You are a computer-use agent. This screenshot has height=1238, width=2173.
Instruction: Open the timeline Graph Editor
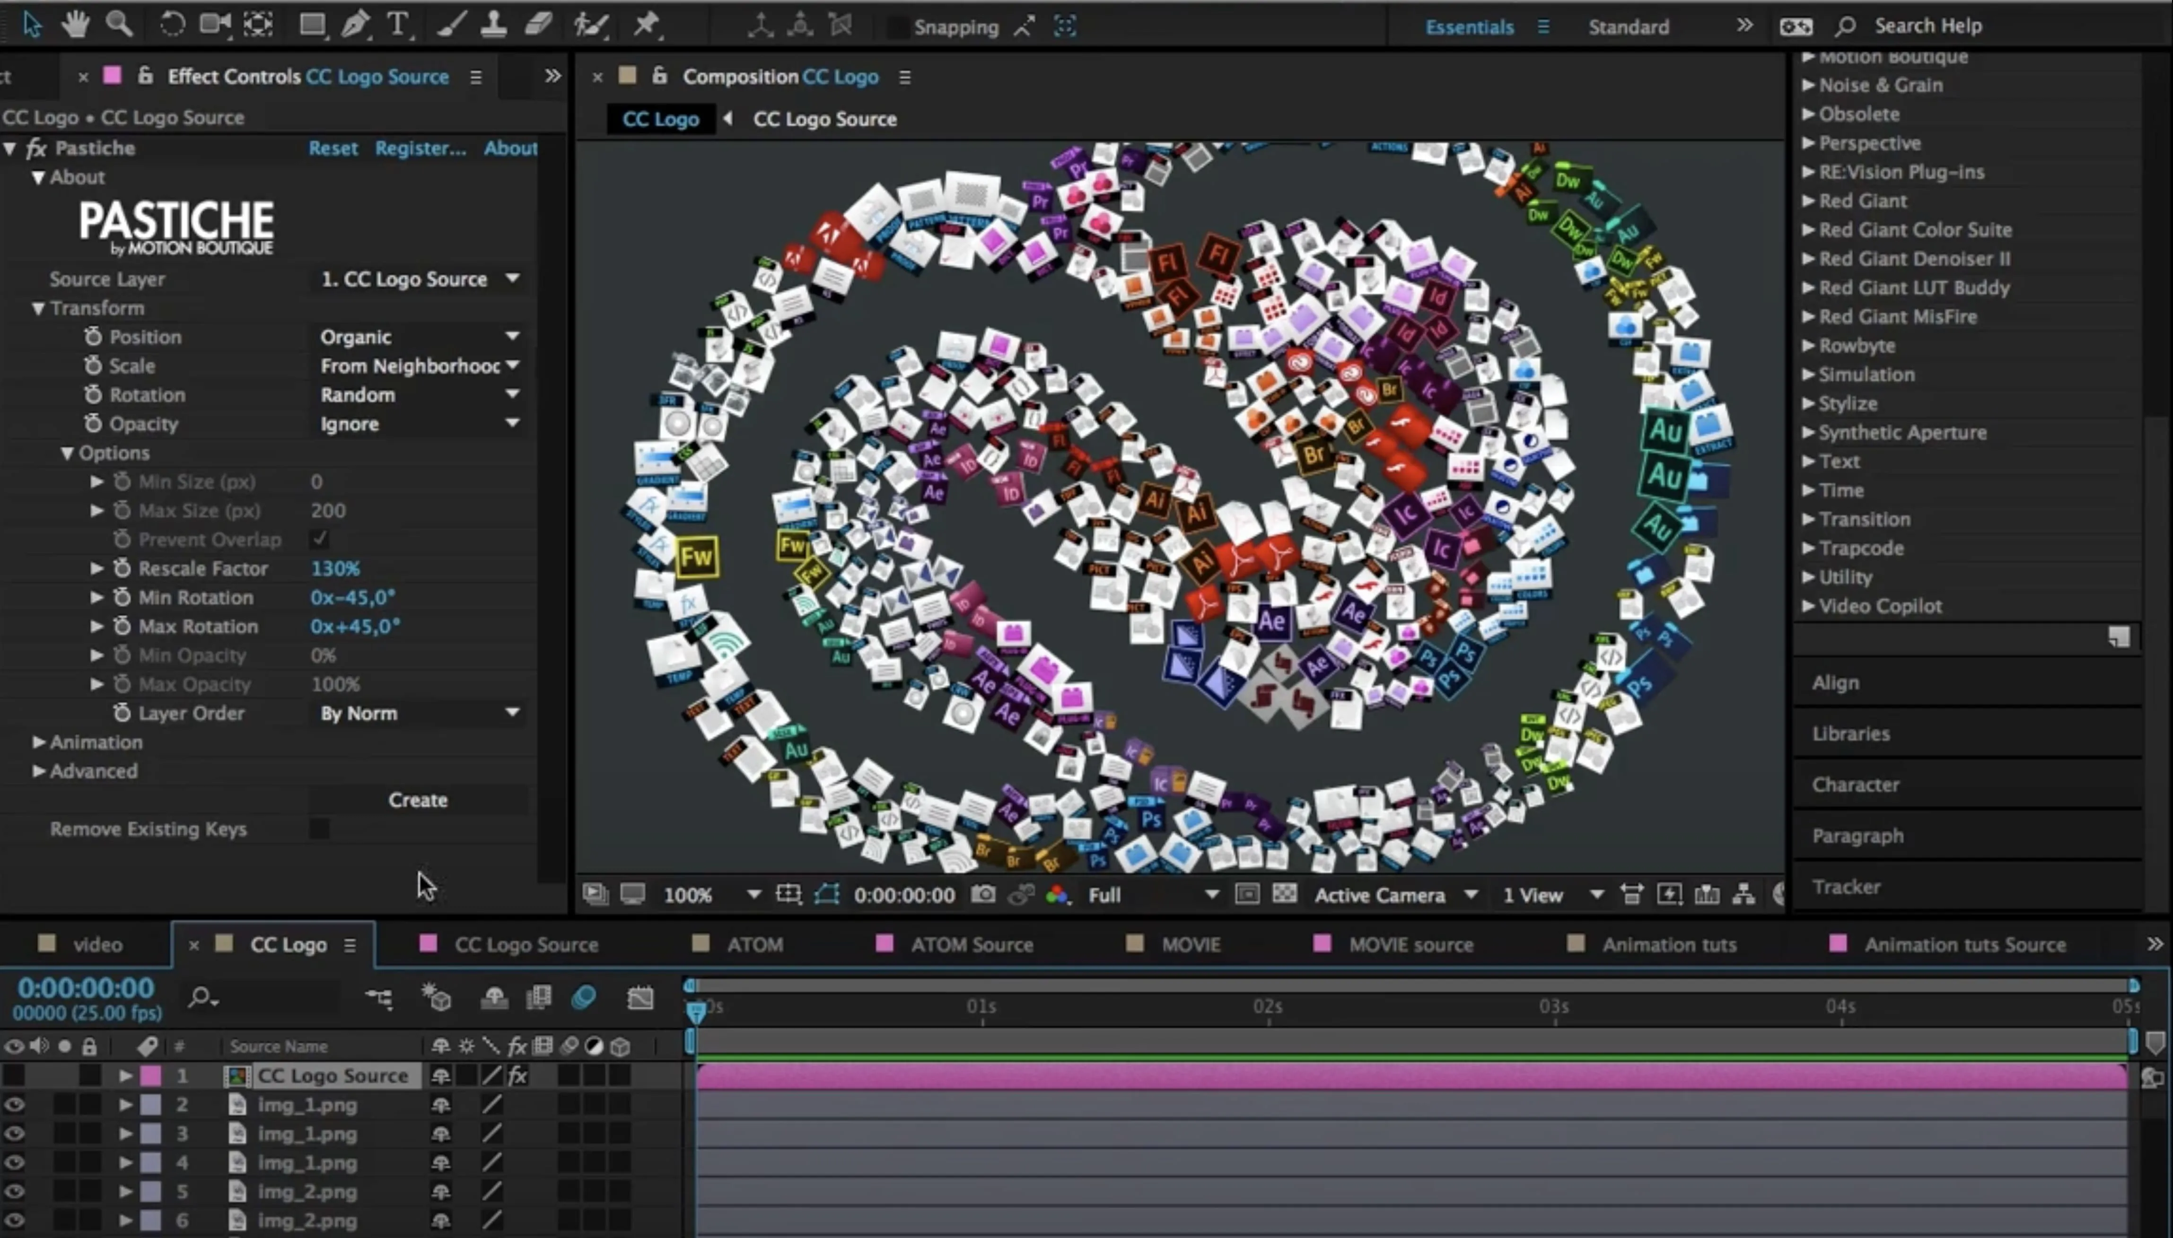tap(640, 997)
